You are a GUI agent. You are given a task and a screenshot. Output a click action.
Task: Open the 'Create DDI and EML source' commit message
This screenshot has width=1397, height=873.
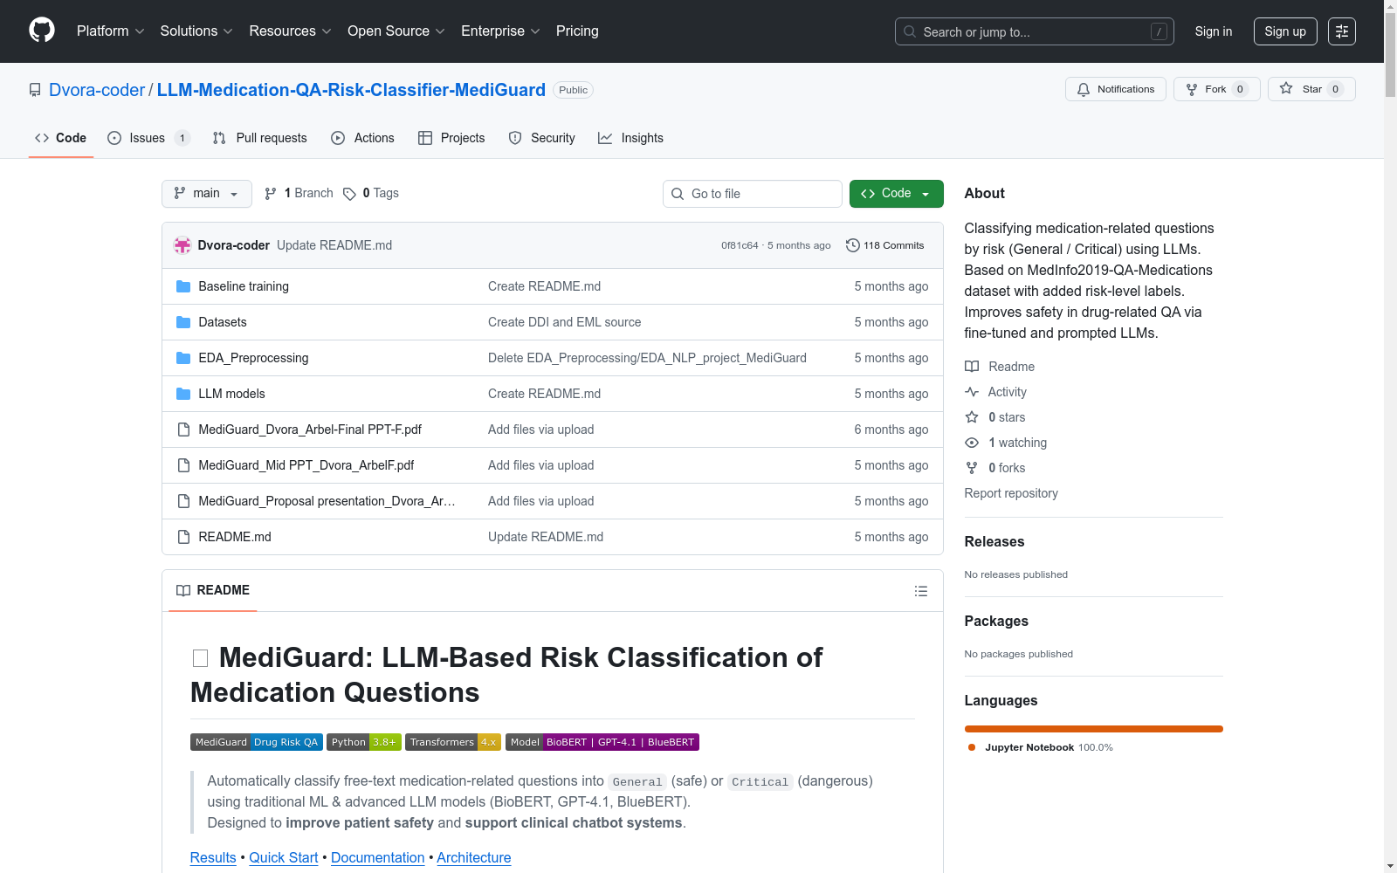[565, 322]
